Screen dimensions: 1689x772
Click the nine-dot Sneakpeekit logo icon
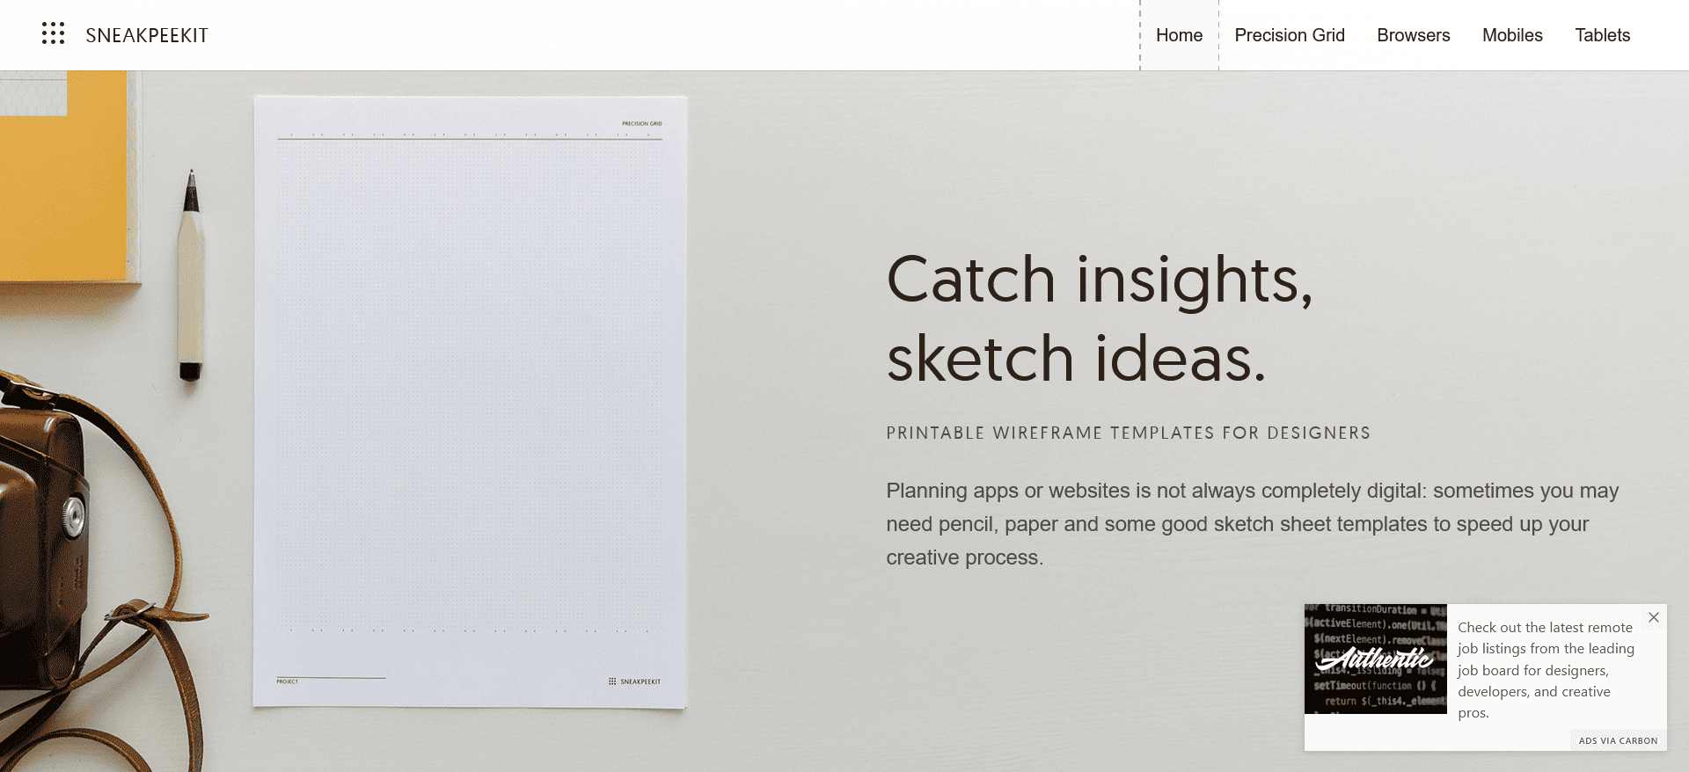[x=53, y=34]
